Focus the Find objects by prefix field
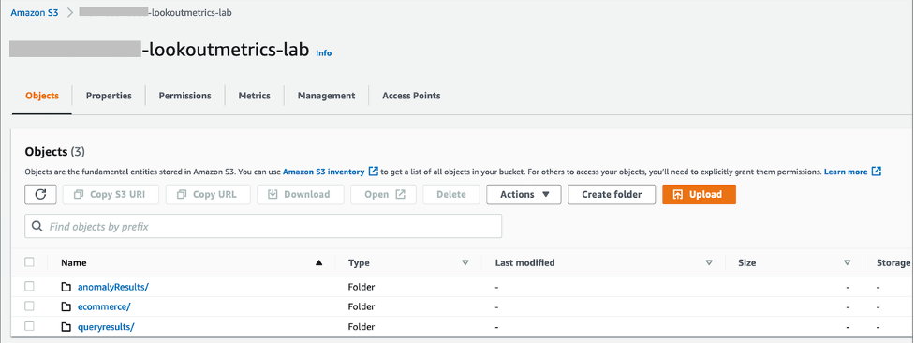915x343 pixels. pos(263,226)
